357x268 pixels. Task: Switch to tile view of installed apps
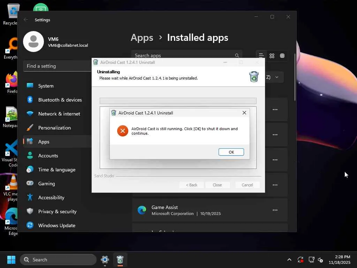coord(282,56)
